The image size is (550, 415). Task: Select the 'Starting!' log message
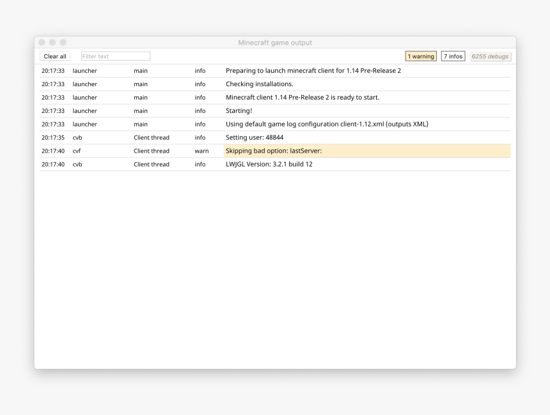[x=239, y=110]
